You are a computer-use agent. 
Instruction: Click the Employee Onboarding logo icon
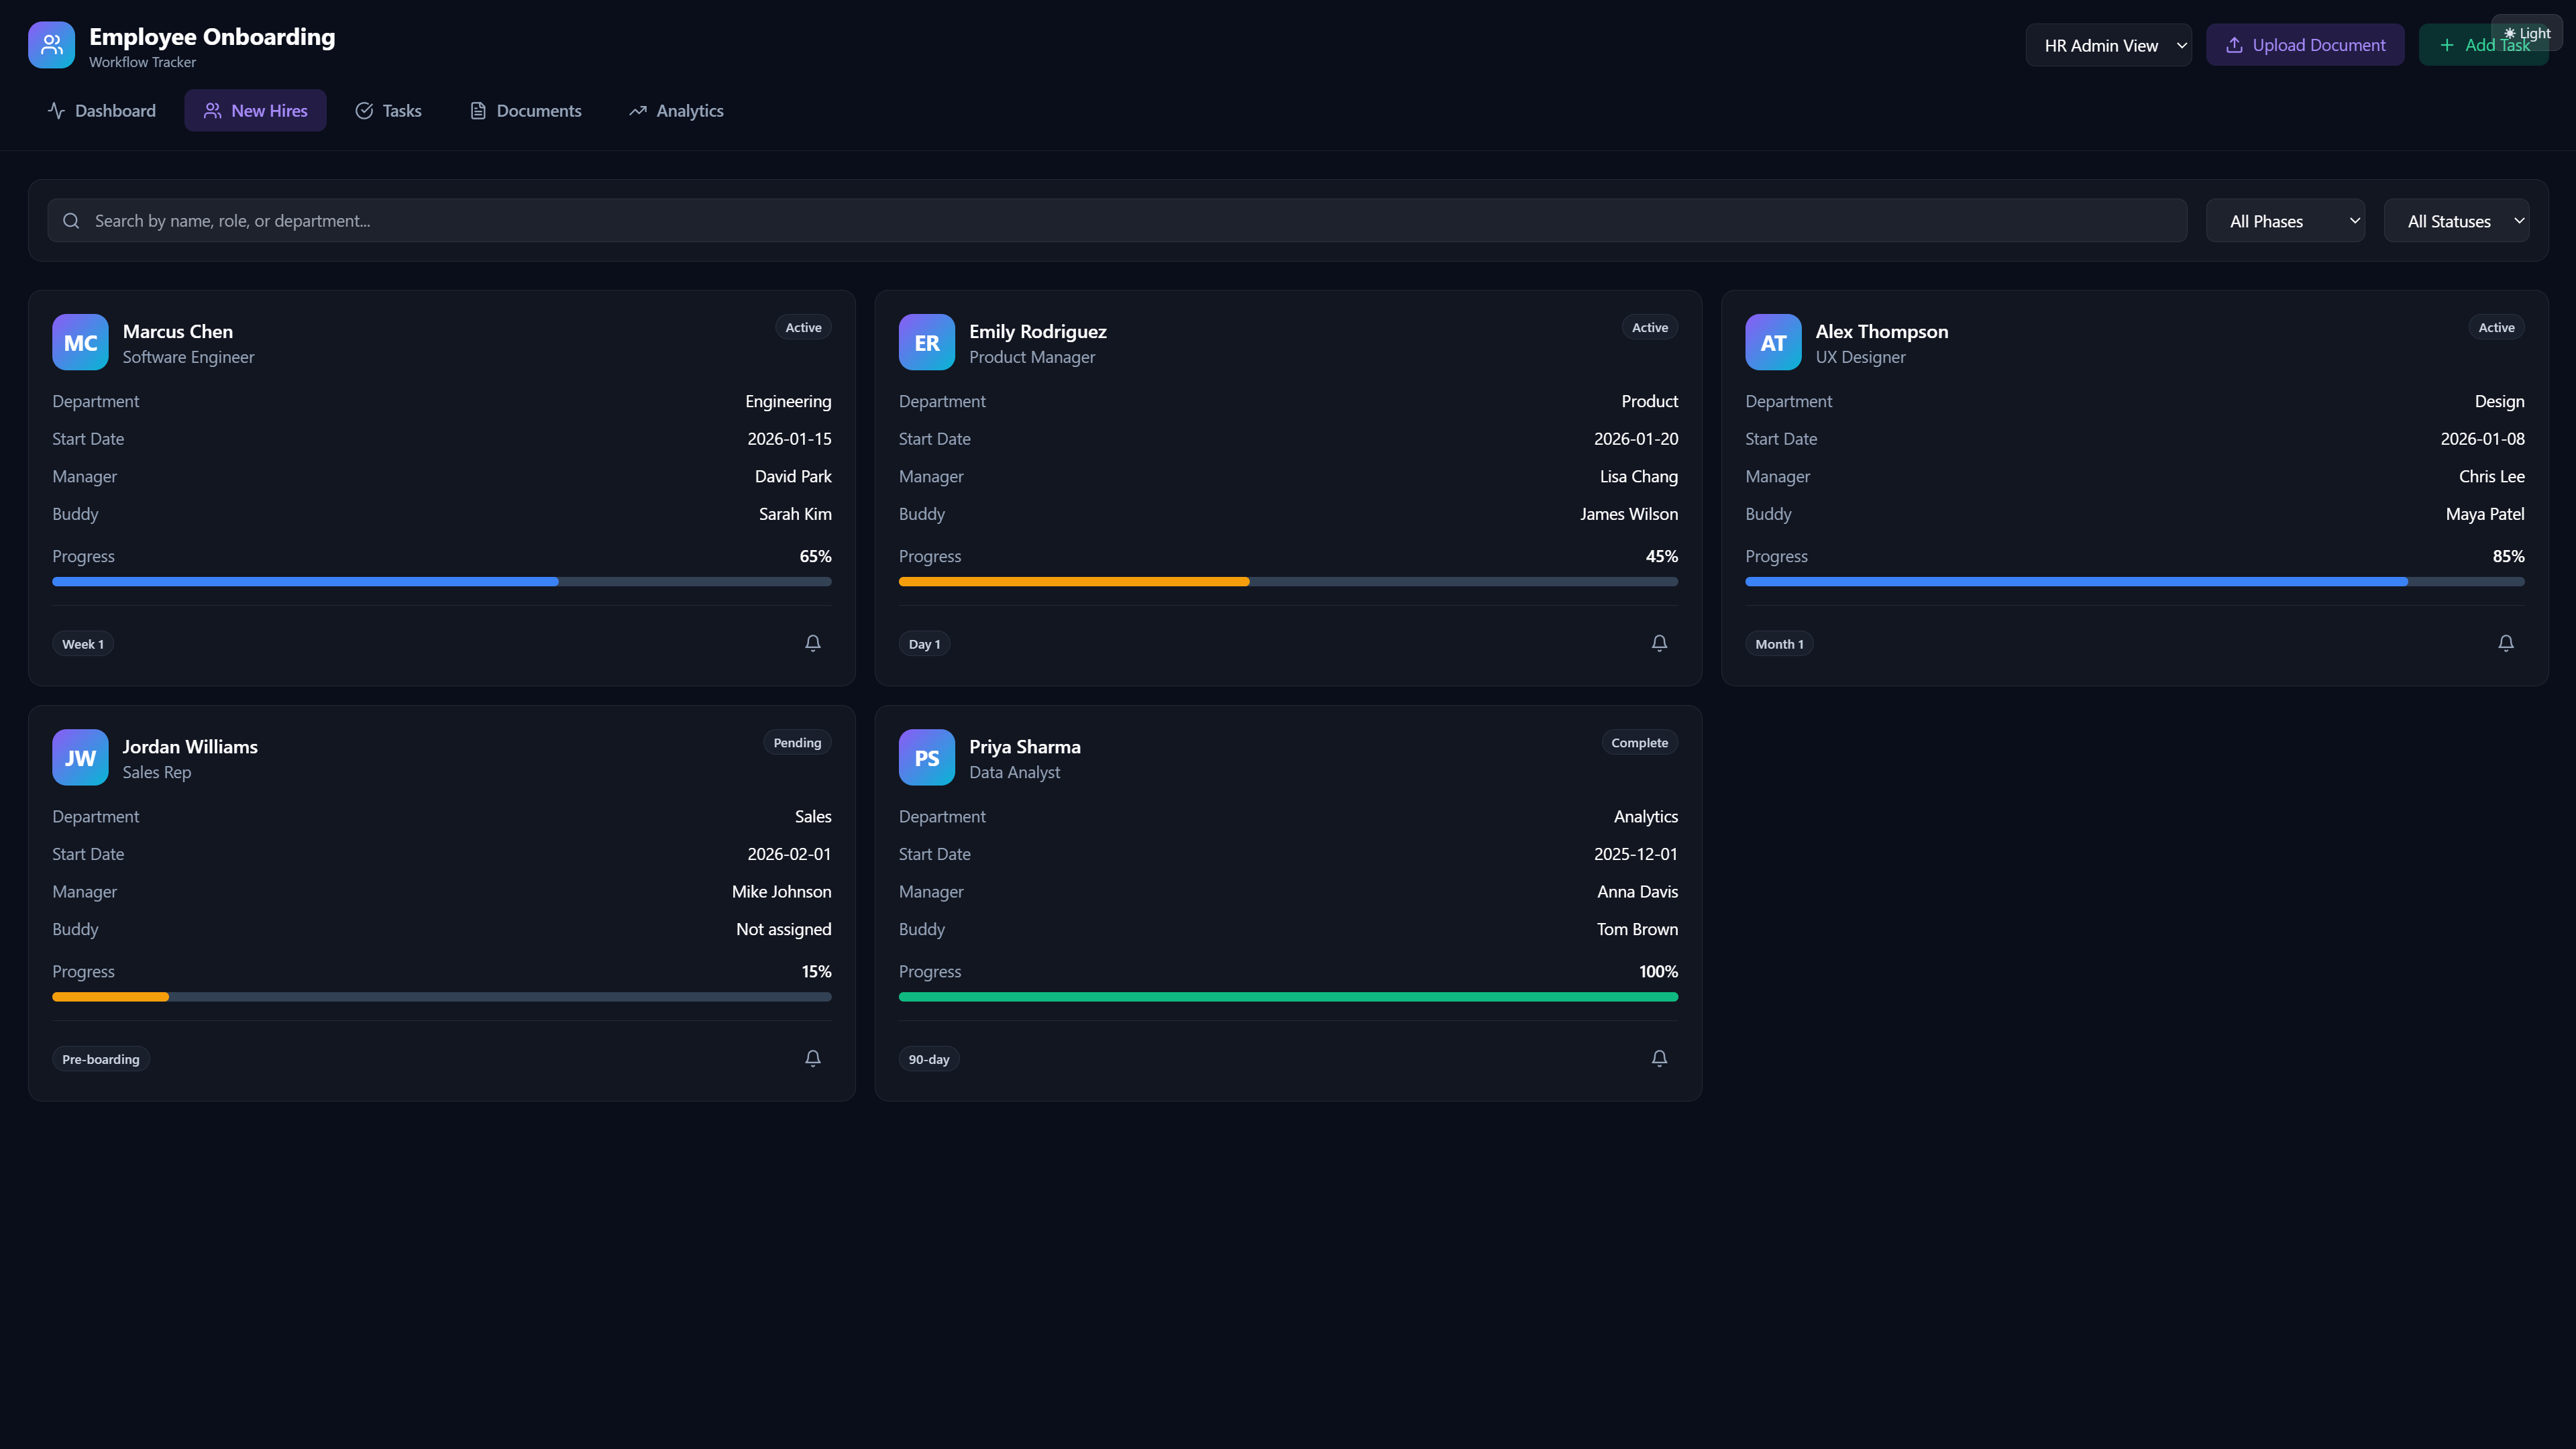(x=51, y=45)
